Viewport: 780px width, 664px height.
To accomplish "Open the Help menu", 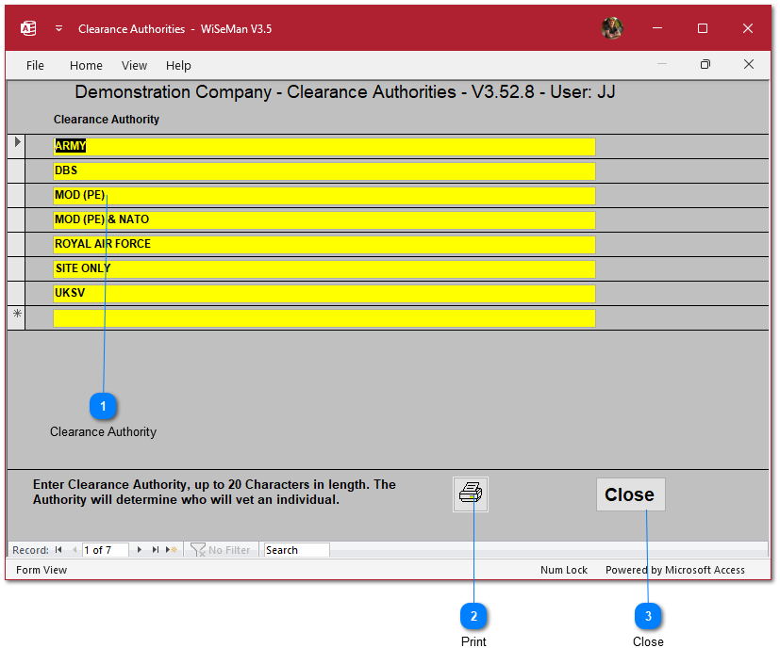I will click(x=178, y=65).
